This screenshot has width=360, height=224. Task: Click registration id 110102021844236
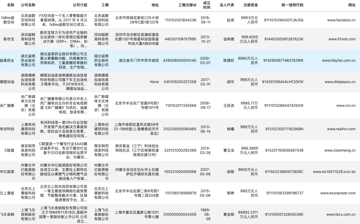181,20
